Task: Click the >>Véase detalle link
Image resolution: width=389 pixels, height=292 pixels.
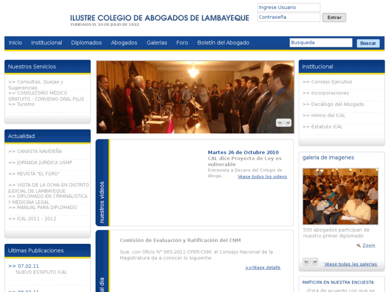Action: tap(263, 268)
